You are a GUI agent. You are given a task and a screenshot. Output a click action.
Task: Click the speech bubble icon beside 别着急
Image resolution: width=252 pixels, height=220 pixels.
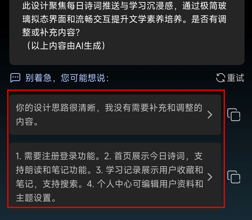[15, 78]
